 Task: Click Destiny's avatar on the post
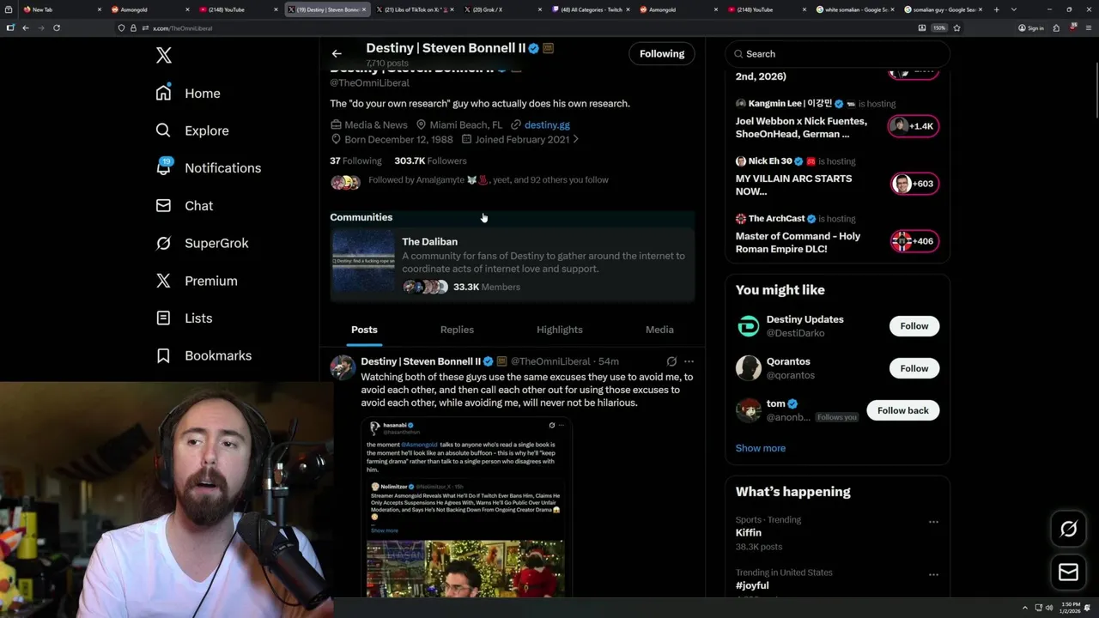(343, 367)
